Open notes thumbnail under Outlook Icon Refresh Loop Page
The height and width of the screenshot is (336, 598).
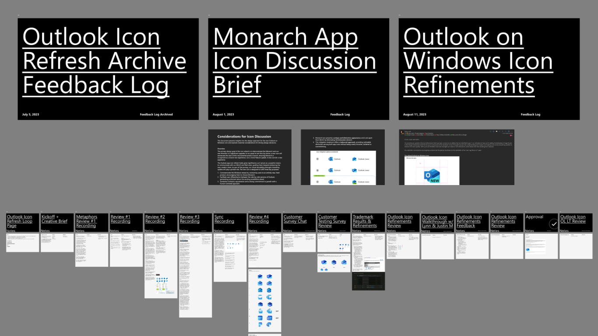pos(22,243)
